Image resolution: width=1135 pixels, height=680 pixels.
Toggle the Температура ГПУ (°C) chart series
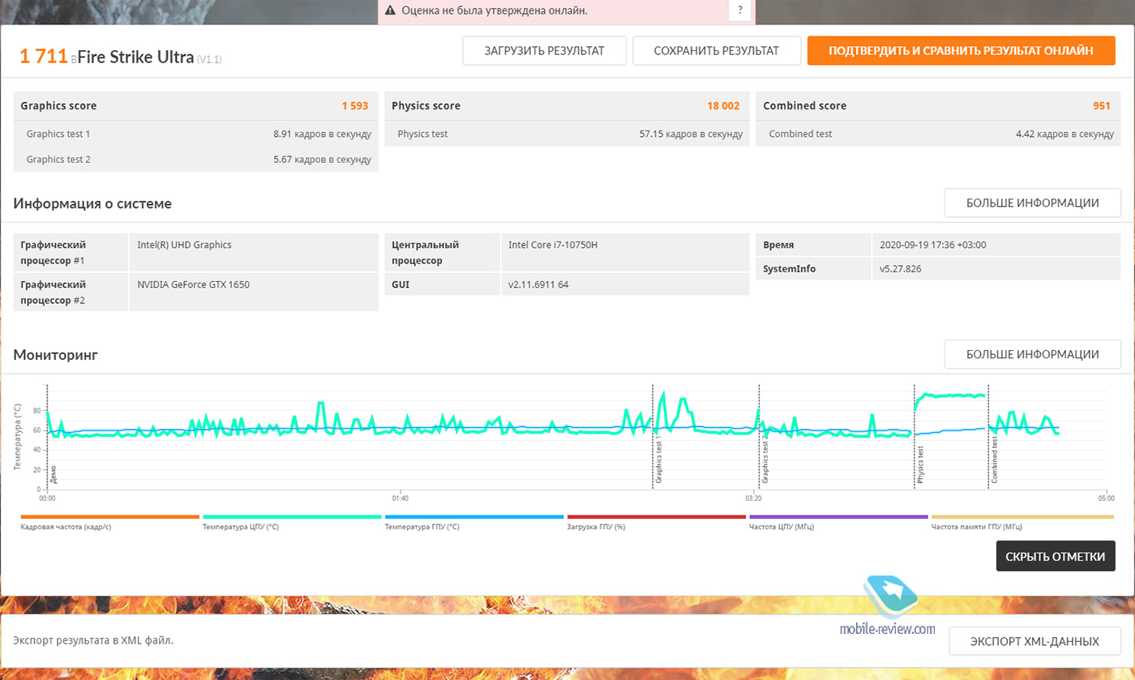(x=474, y=522)
